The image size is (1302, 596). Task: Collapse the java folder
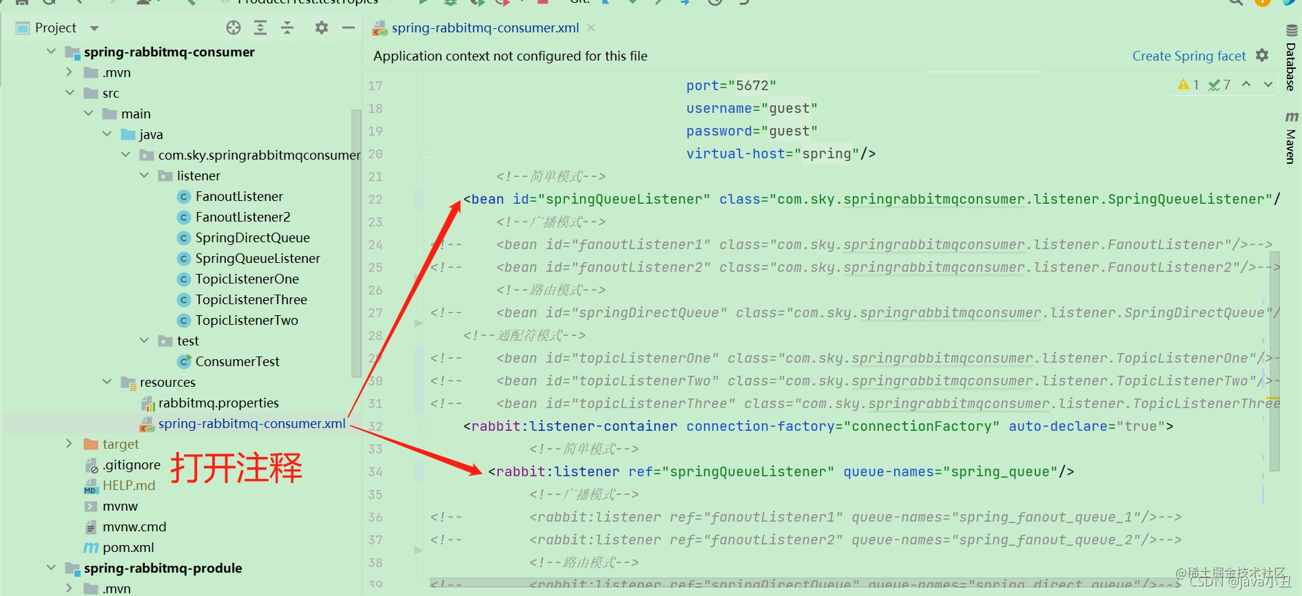click(107, 134)
